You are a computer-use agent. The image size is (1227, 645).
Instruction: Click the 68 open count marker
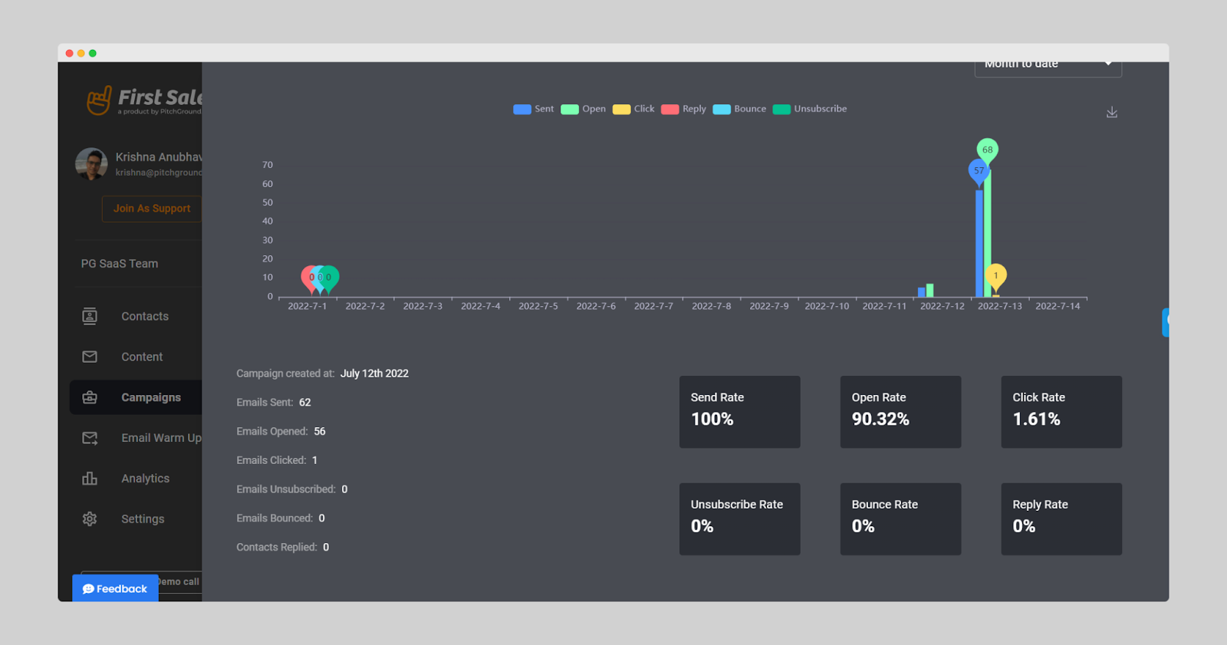click(988, 150)
